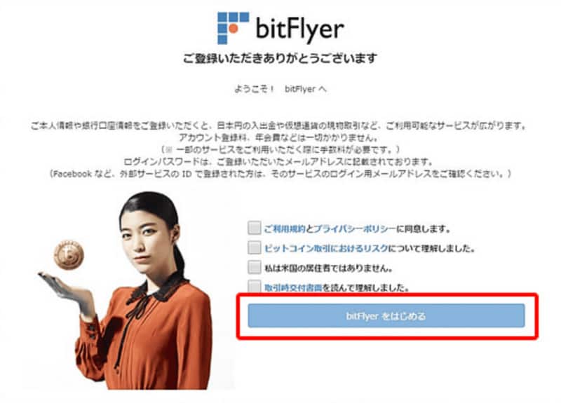Screen dimensions: 561x403
Task: Check the ご利用規約 and privacy policy agreement box
Action: click(x=254, y=228)
